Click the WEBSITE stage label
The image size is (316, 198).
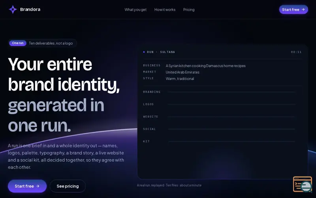[150, 116]
